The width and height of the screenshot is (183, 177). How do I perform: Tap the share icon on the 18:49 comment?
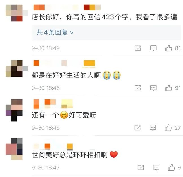(x=138, y=48)
